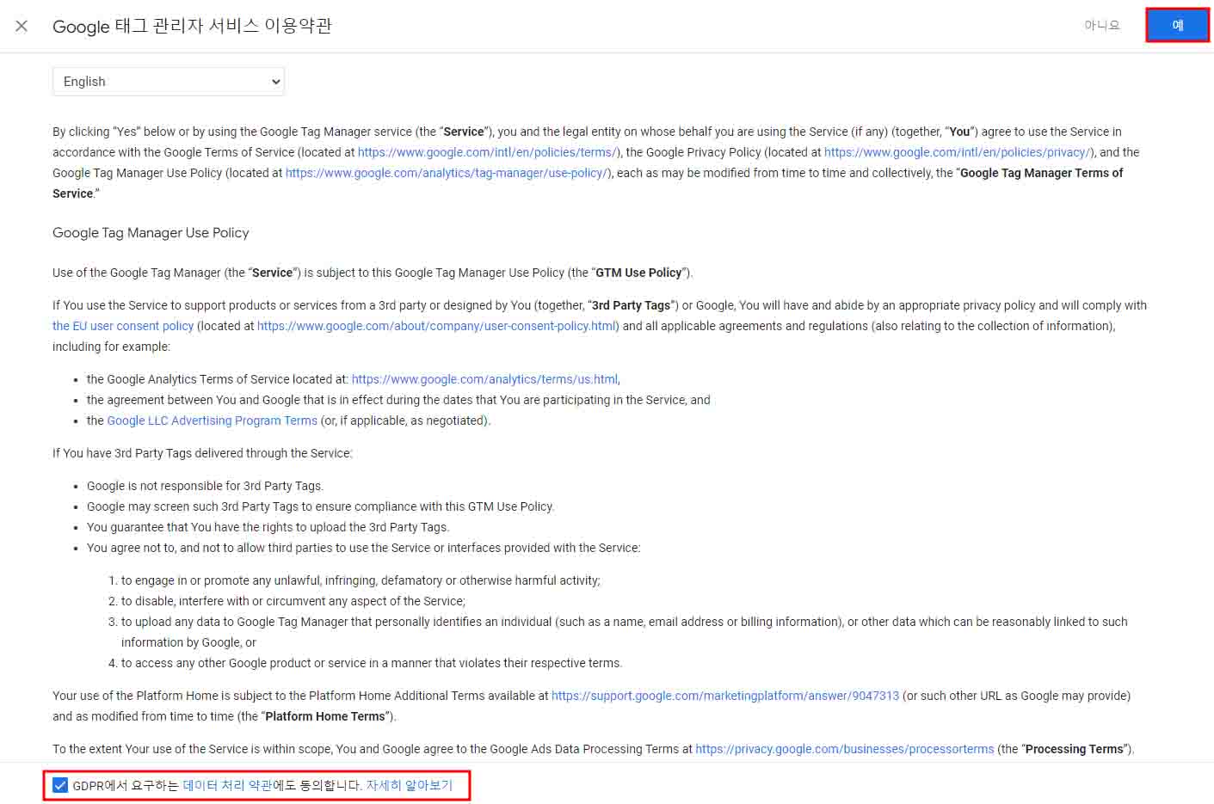Click the line 'to access any other Google product'
Image resolution: width=1214 pixels, height=804 pixels.
pyautogui.click(x=372, y=663)
